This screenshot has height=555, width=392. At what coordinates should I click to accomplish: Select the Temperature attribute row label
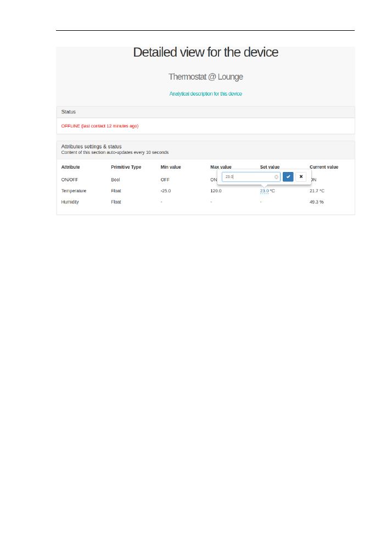(74, 191)
